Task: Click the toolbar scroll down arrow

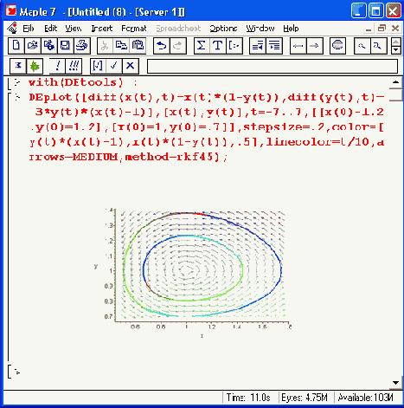Action: tap(396, 50)
